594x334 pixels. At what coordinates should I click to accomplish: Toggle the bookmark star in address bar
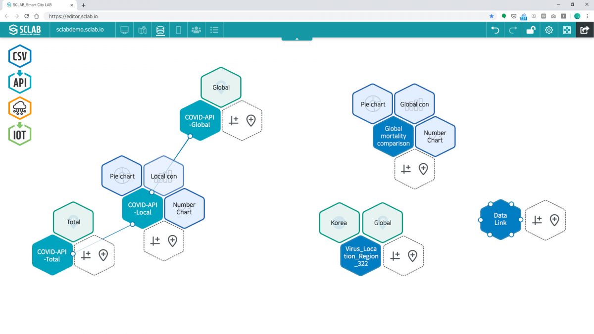click(491, 15)
